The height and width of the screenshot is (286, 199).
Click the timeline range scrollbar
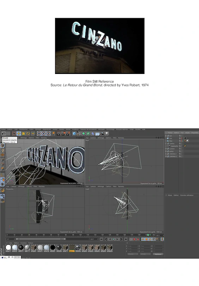tap(41, 239)
